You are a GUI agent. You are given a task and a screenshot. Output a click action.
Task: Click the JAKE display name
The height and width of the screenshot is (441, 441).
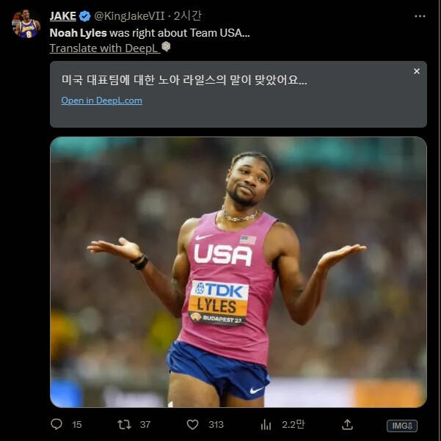(x=63, y=17)
